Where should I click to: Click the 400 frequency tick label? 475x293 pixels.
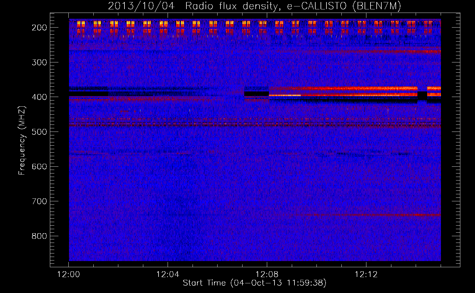pyautogui.click(x=39, y=97)
